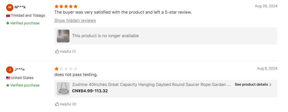Select the J***n reviewer name
This screenshot has width=288, height=112.
click(x=20, y=70)
